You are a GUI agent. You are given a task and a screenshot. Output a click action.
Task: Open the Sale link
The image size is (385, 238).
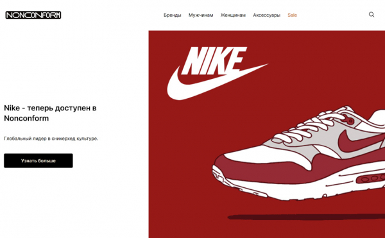coord(292,15)
